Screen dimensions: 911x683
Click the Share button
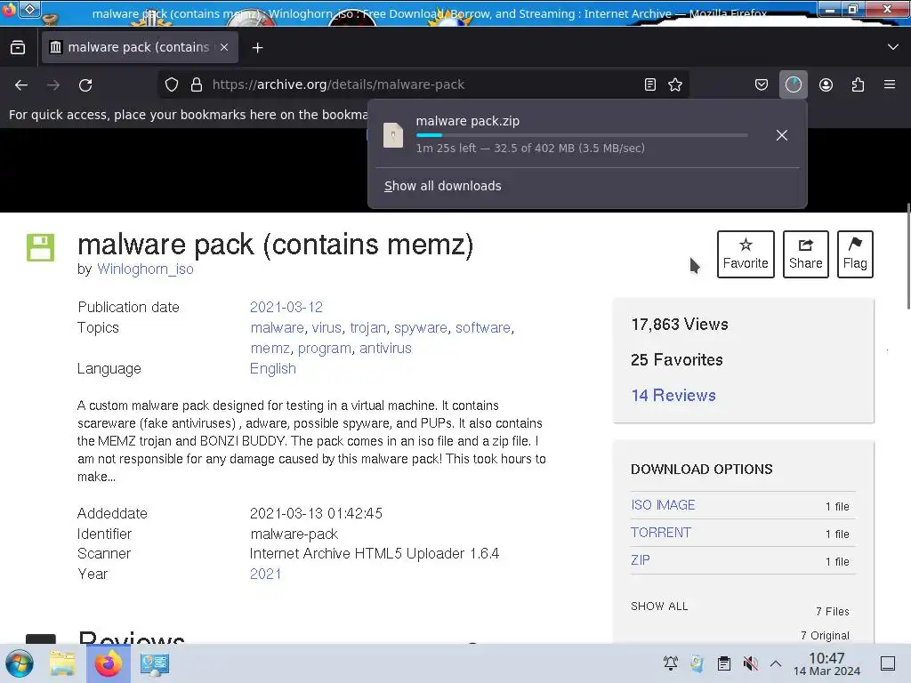pyautogui.click(x=805, y=254)
